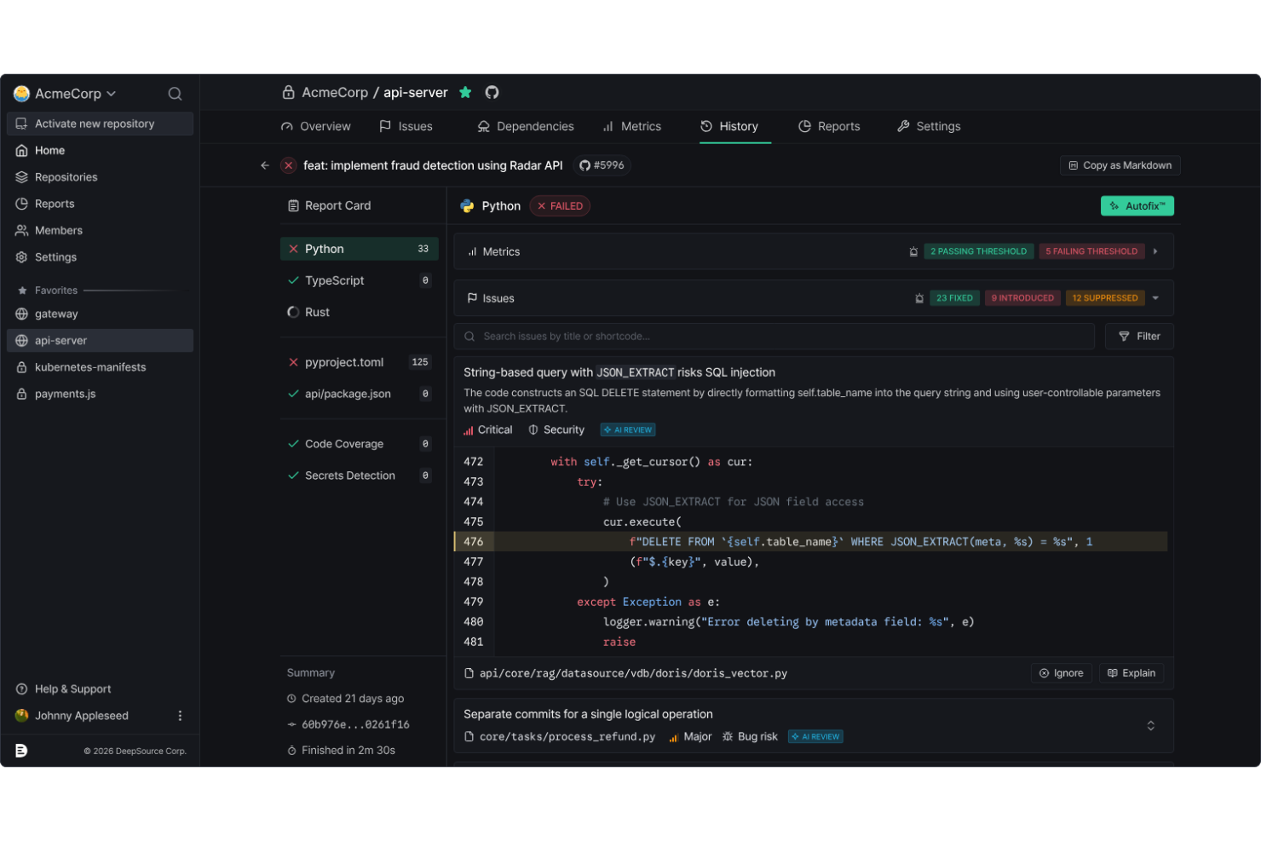The height and width of the screenshot is (841, 1261).
Task: Open the search magnifier in the sidebar
Action: click(x=175, y=94)
